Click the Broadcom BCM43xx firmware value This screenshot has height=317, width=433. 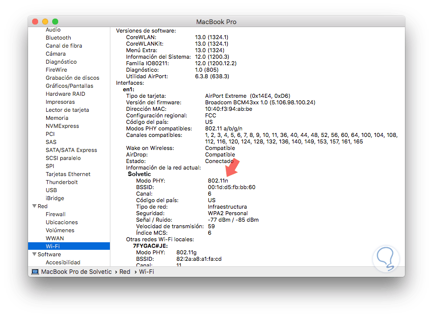click(x=260, y=102)
